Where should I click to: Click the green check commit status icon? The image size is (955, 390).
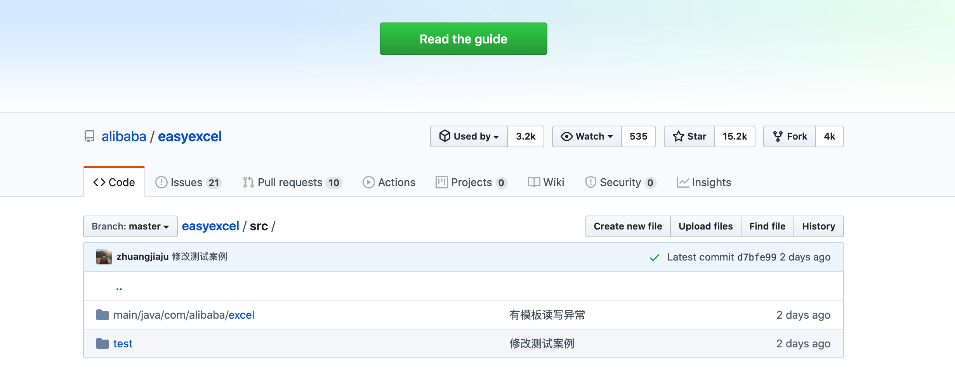tap(655, 257)
